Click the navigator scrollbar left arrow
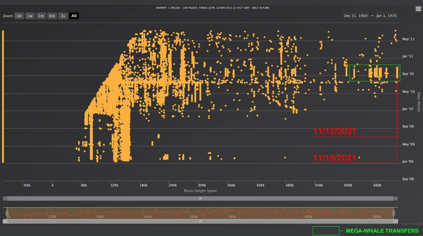 [x=5, y=221]
